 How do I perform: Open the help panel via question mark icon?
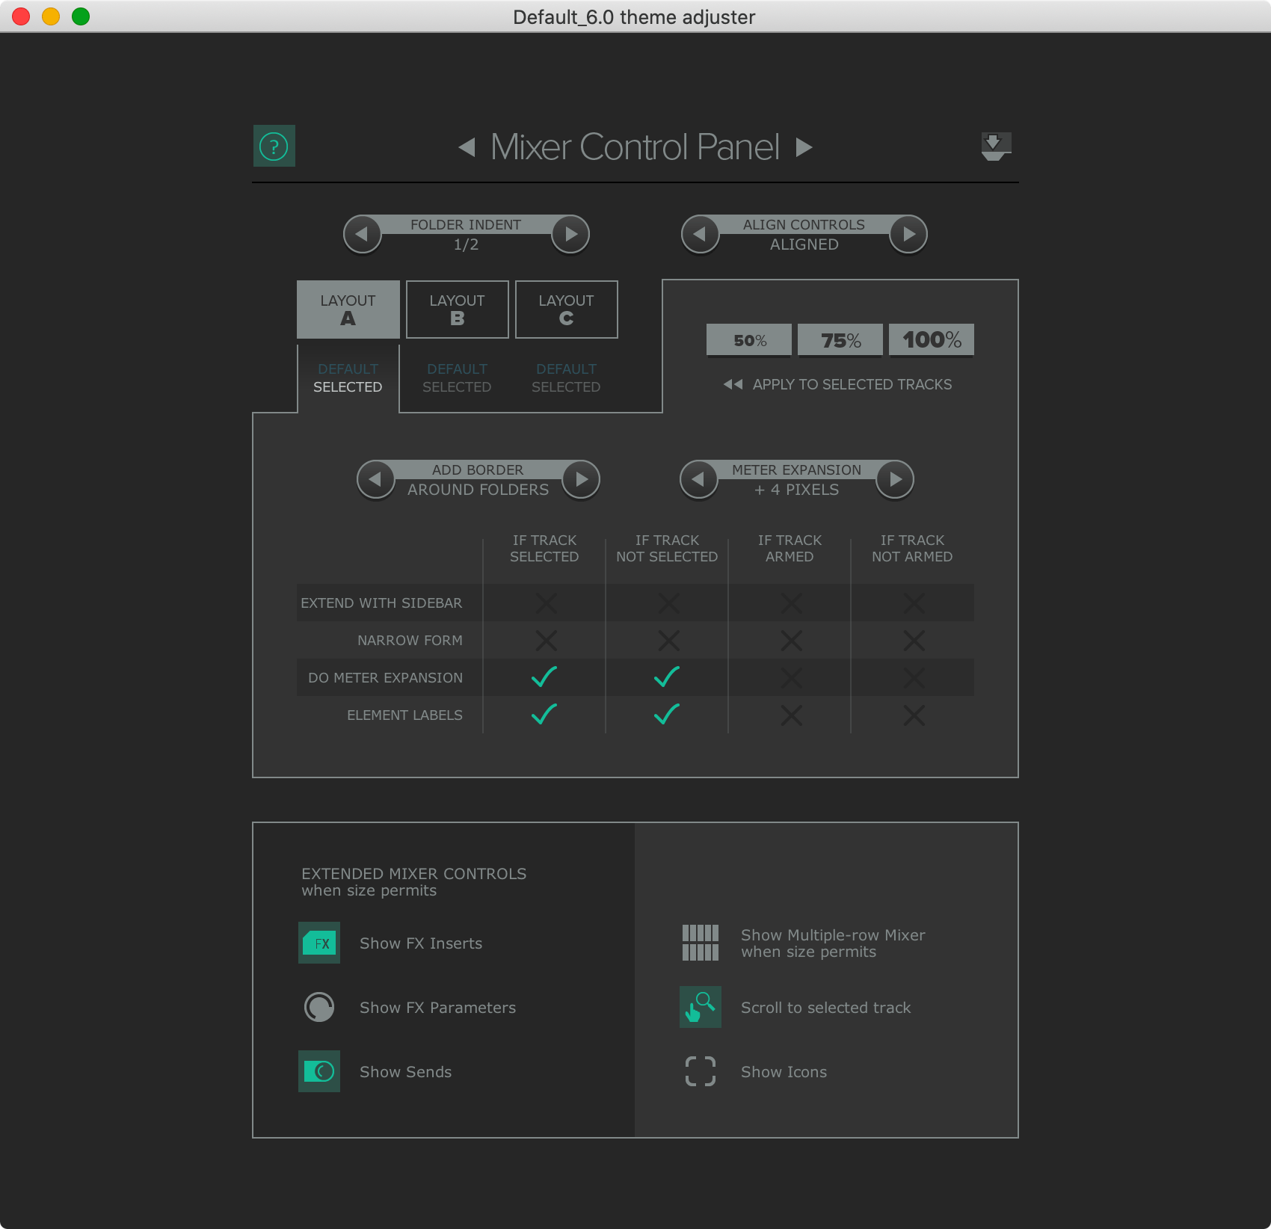pyautogui.click(x=274, y=147)
